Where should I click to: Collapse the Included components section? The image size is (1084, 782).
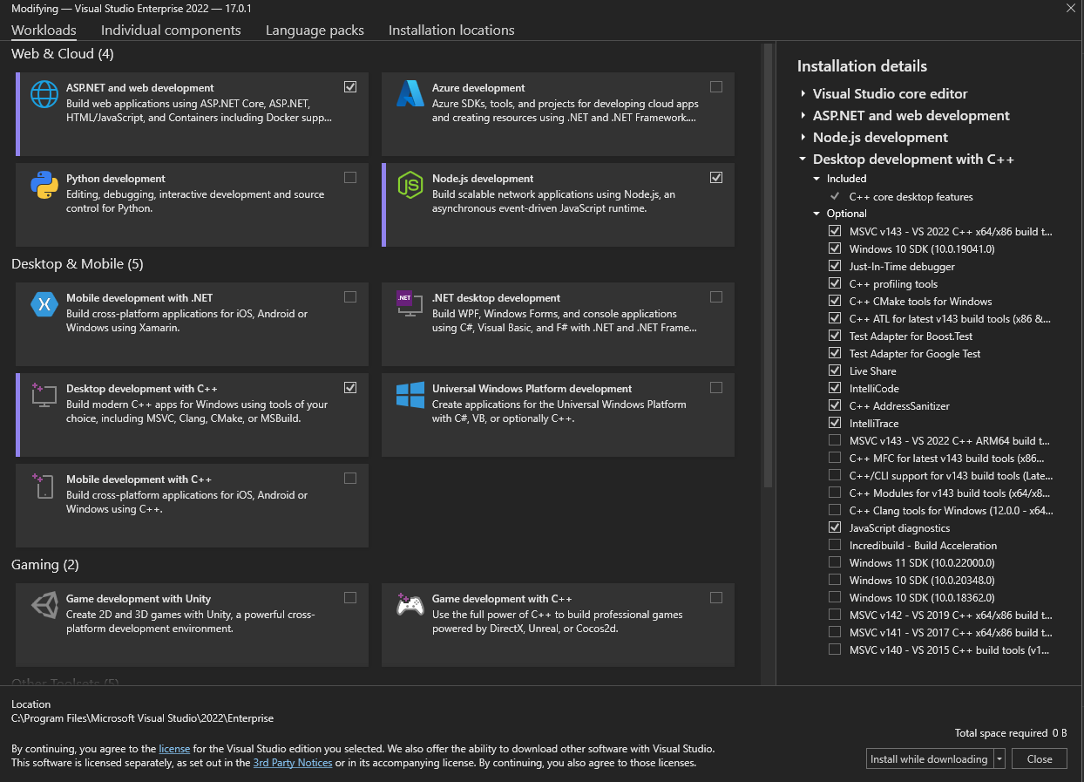816,179
